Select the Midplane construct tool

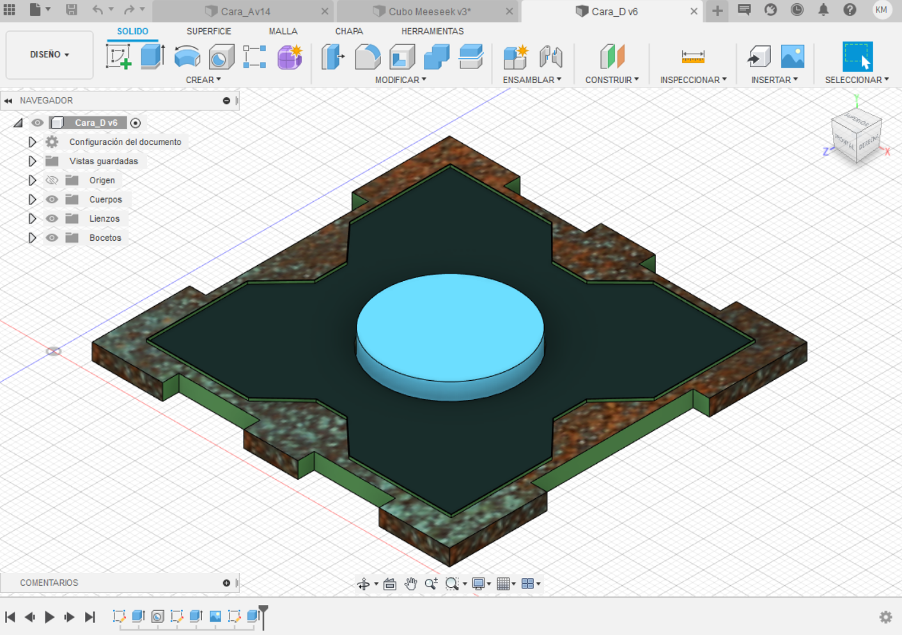(612, 57)
